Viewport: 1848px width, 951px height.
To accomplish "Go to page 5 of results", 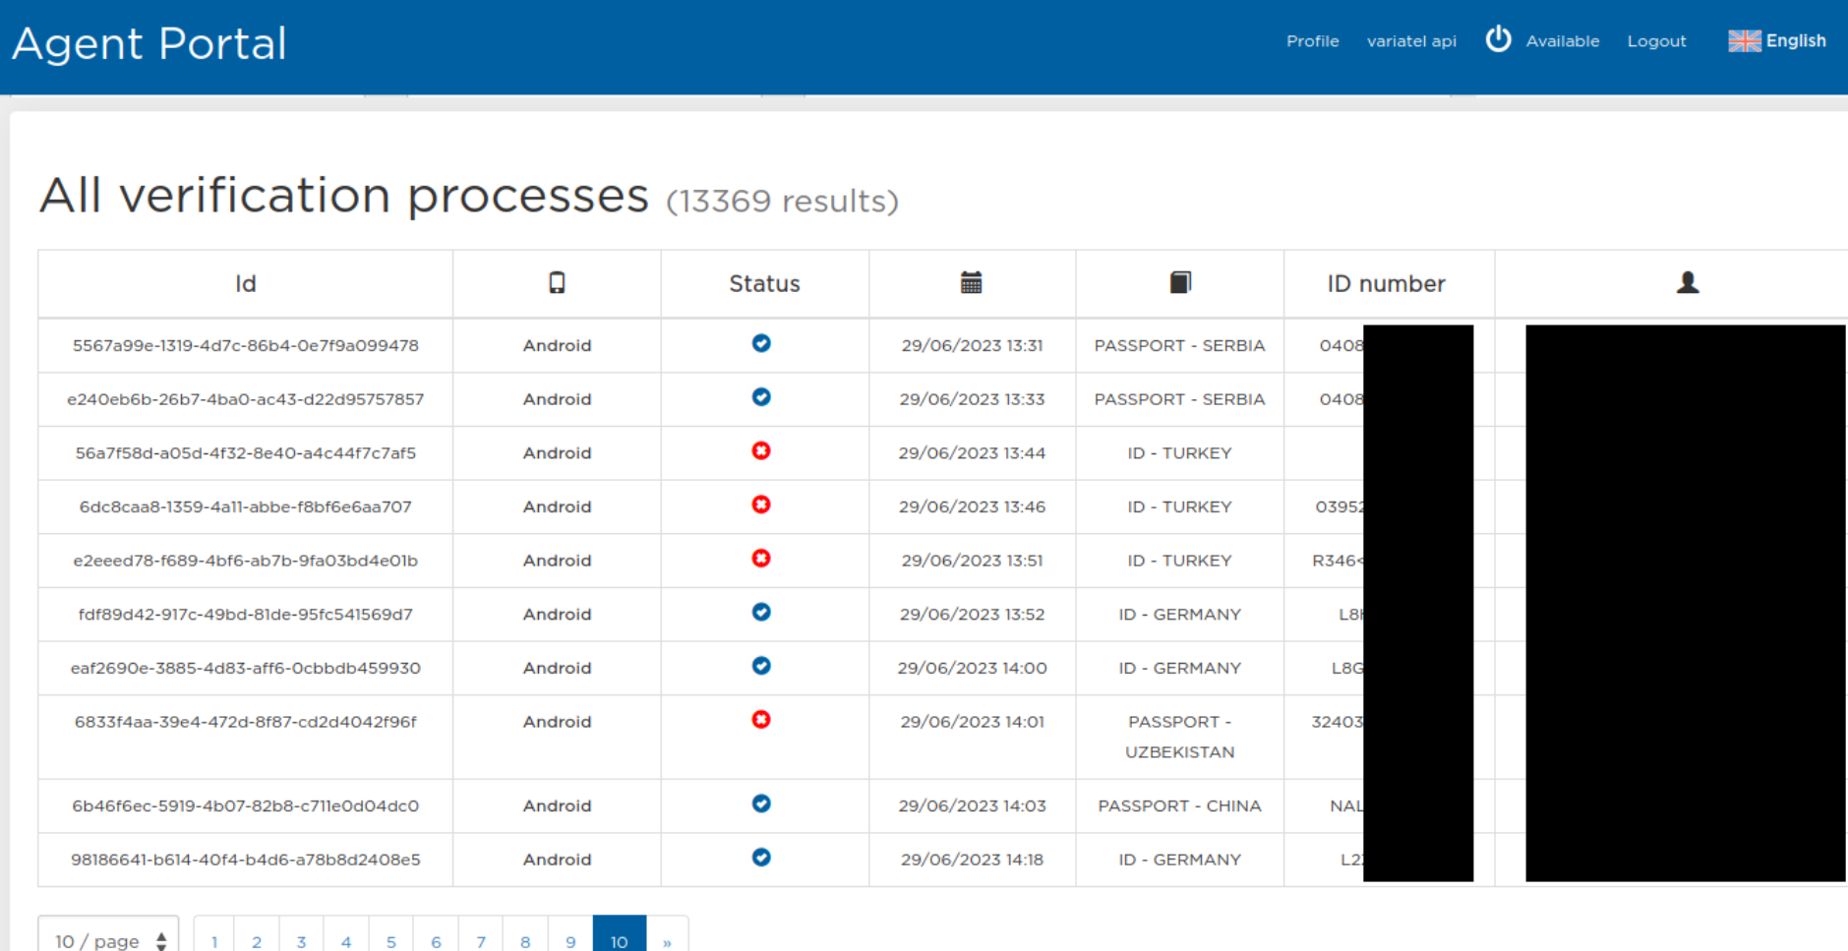I will pos(391,940).
